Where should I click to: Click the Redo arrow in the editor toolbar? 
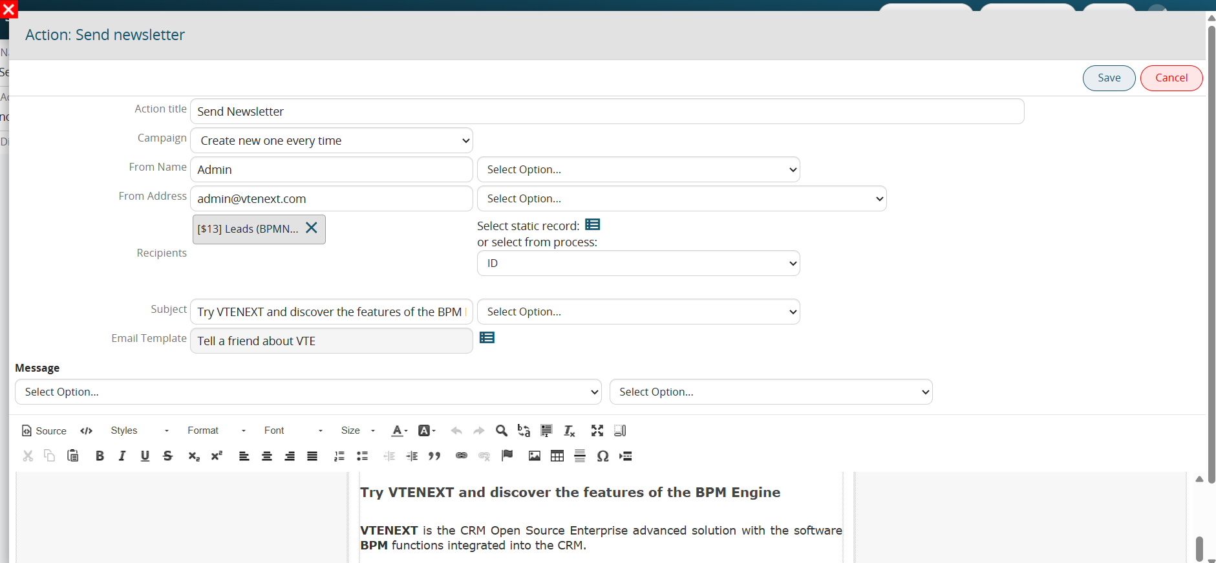point(479,430)
